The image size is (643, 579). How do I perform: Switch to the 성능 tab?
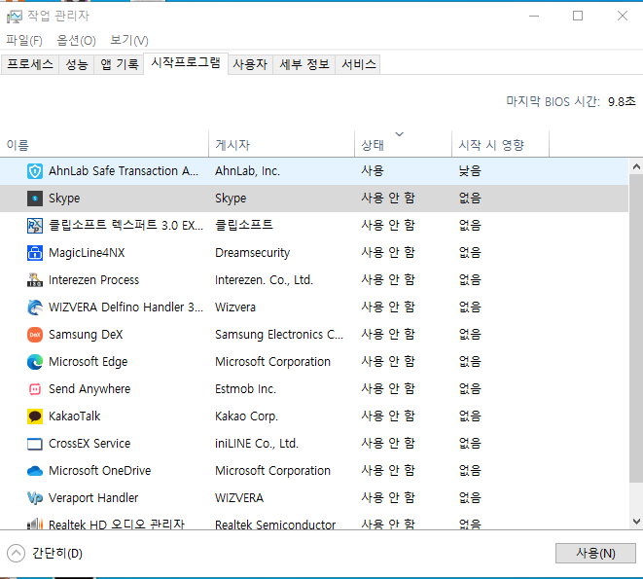[x=77, y=64]
